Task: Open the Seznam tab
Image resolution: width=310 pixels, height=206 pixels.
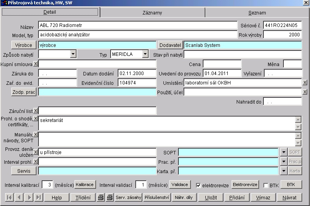Action: [256, 13]
